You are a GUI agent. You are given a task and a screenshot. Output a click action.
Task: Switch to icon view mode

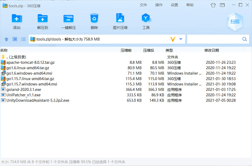click(x=15, y=39)
